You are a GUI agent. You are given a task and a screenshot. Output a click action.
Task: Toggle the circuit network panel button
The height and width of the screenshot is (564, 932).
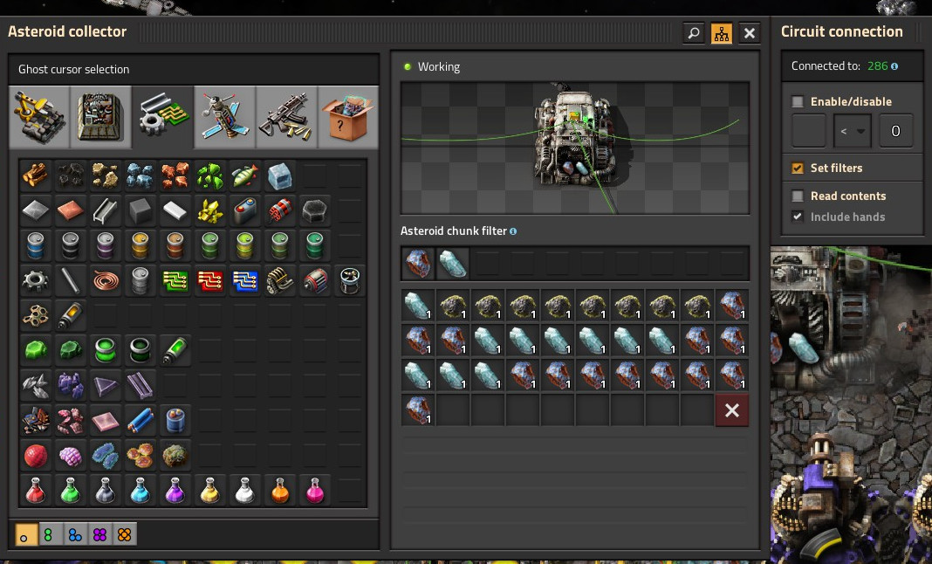click(x=722, y=33)
